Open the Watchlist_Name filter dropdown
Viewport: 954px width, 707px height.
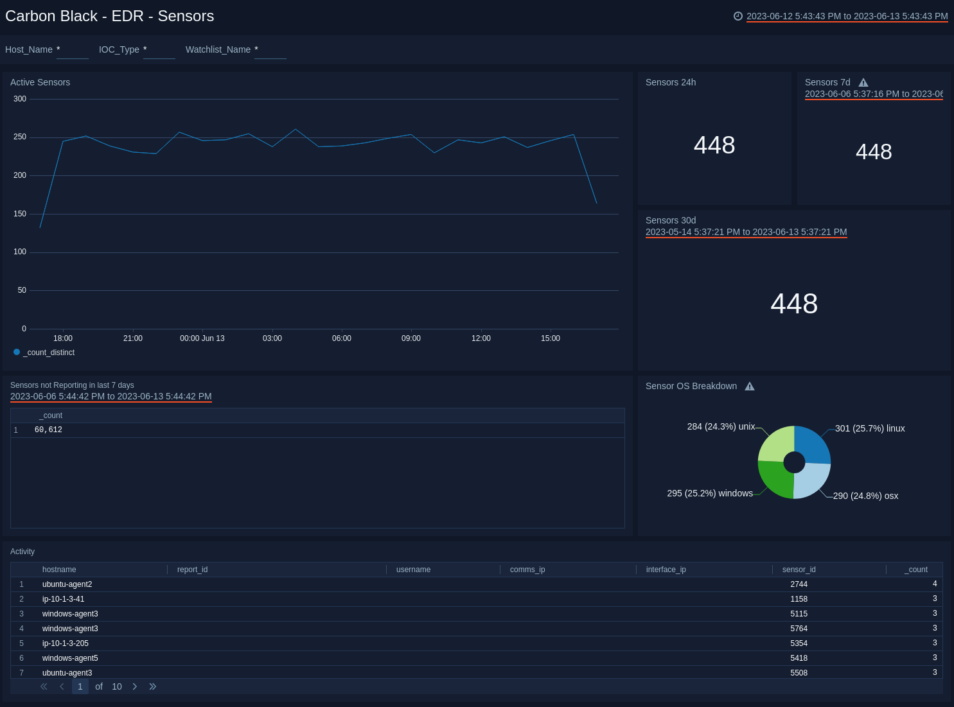tap(270, 49)
